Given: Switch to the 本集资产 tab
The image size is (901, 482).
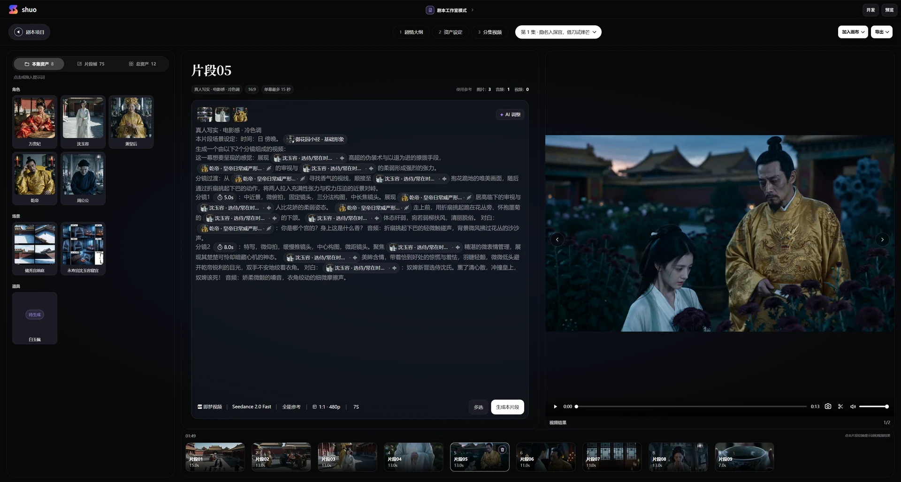Looking at the screenshot, I should (x=39, y=64).
